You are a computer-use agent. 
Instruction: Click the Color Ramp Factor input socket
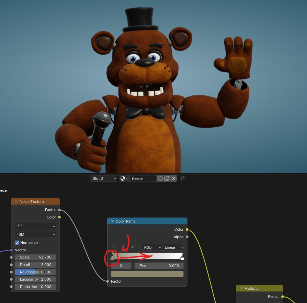click(108, 281)
